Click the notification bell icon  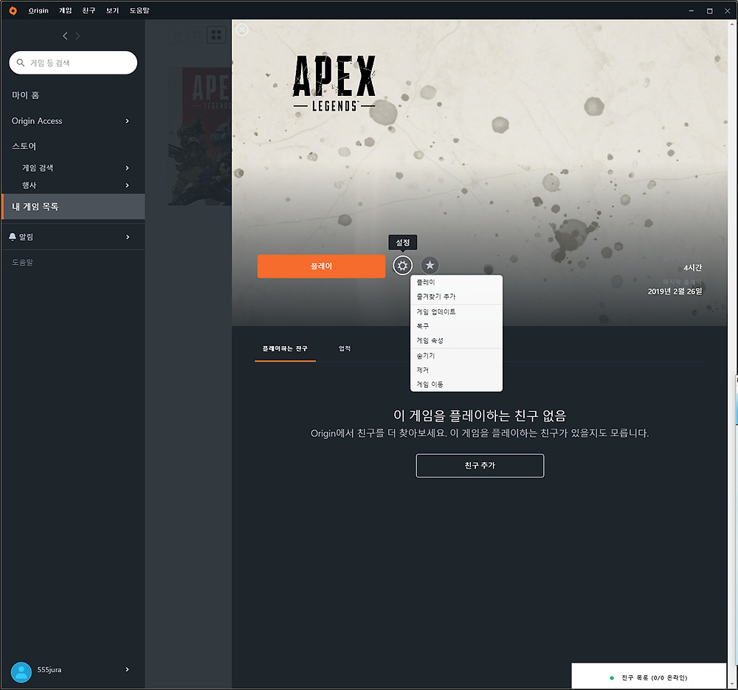(x=13, y=237)
